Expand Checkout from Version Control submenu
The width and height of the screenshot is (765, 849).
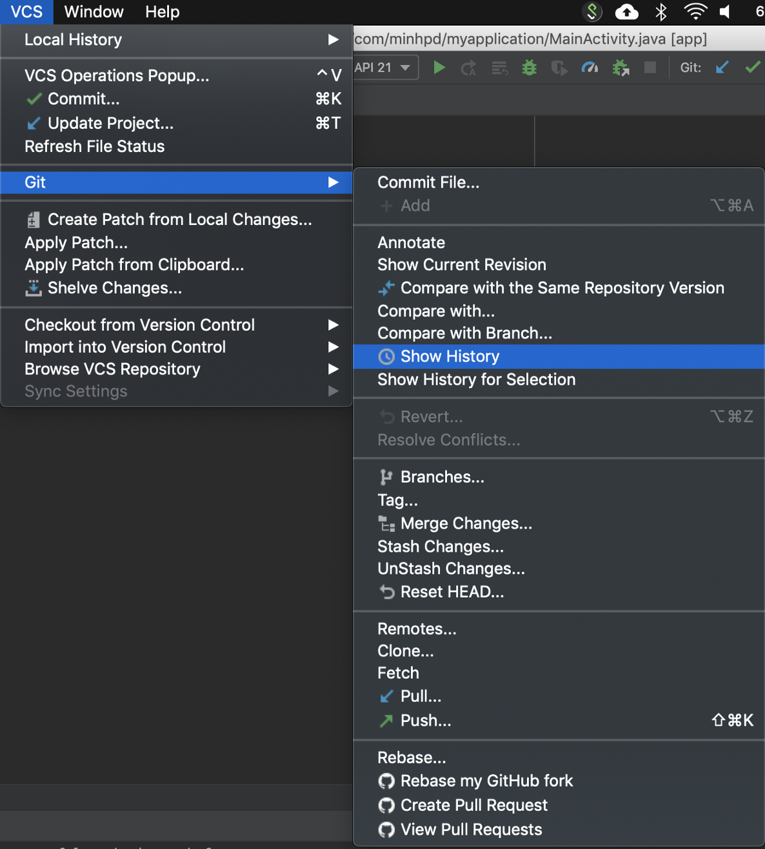[x=176, y=325]
